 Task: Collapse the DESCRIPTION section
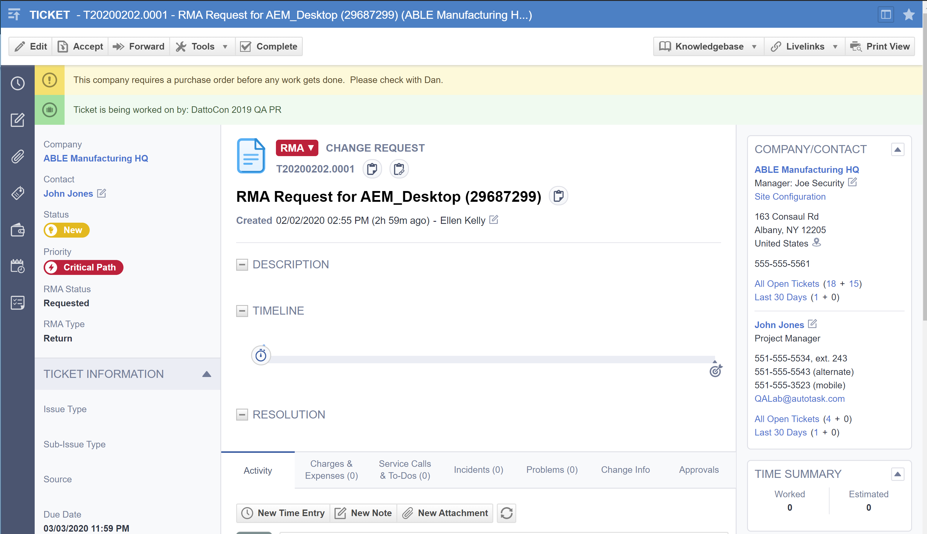[242, 264]
